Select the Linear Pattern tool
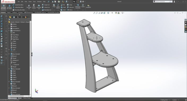Image resolution: width=187 pixels, height=101 pixels. click(58, 6)
